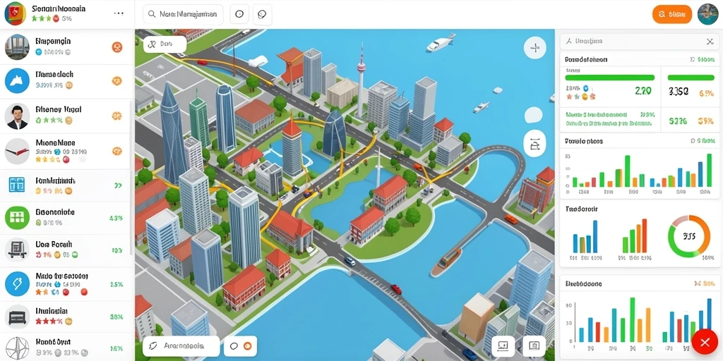The height and width of the screenshot is (361, 723).
Task: Click the plus zoom button on the map
Action: pyautogui.click(x=535, y=47)
